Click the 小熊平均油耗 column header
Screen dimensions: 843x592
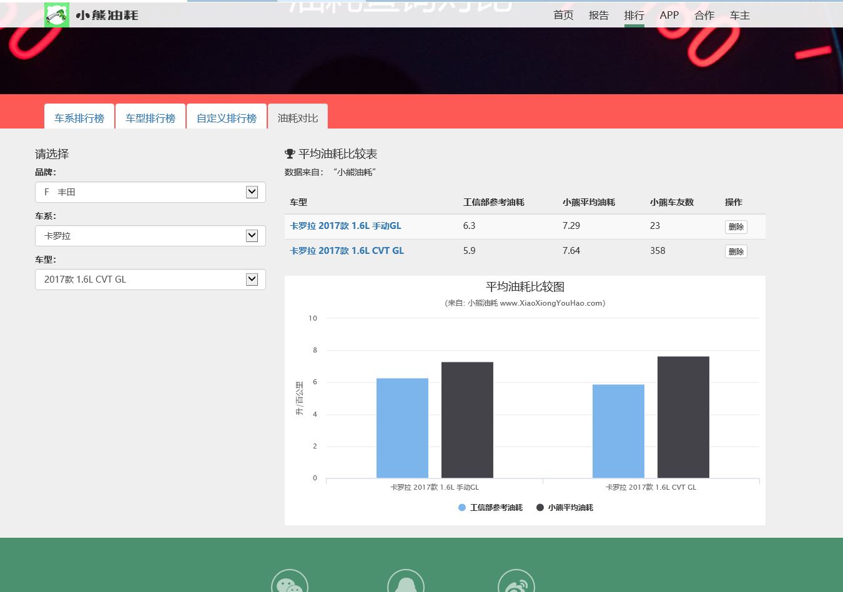point(588,202)
